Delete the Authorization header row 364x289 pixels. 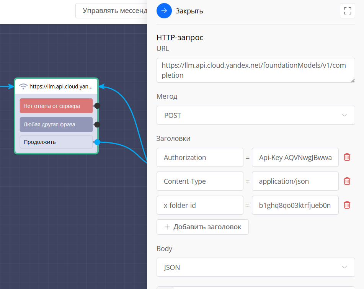[347, 157]
